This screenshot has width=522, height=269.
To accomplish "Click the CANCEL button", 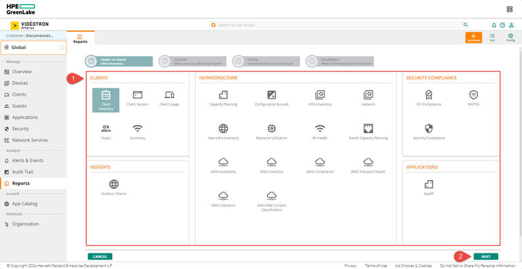I will [x=100, y=257].
